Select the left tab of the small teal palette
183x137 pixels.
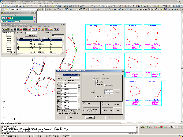(x=4, y=21)
